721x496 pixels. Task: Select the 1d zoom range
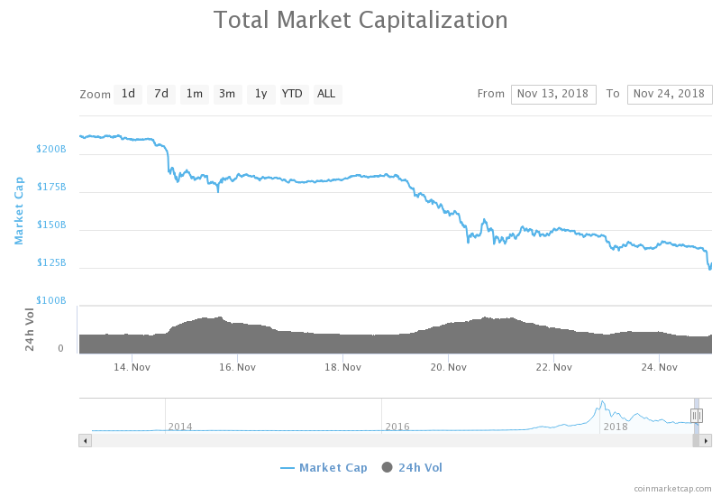coord(128,94)
